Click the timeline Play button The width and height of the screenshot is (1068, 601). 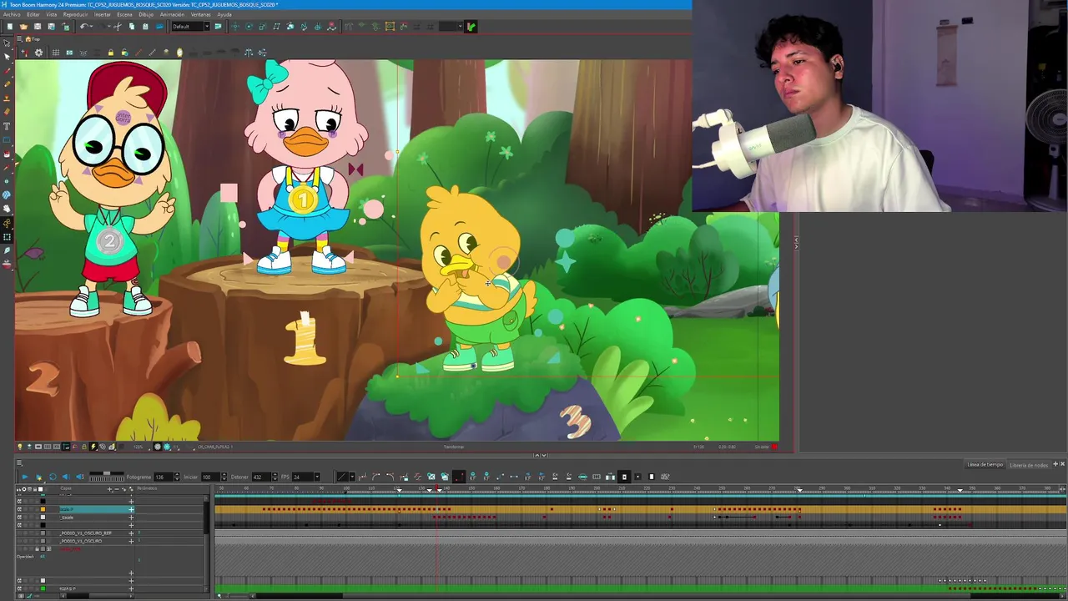25,477
